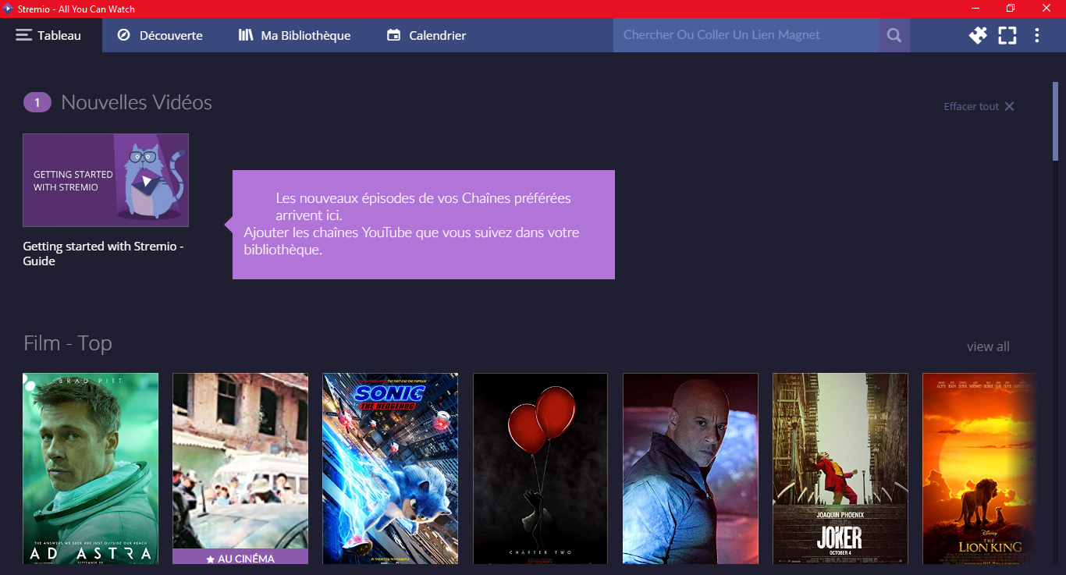Go to the Ma Bibliothèque tab

[x=294, y=35]
